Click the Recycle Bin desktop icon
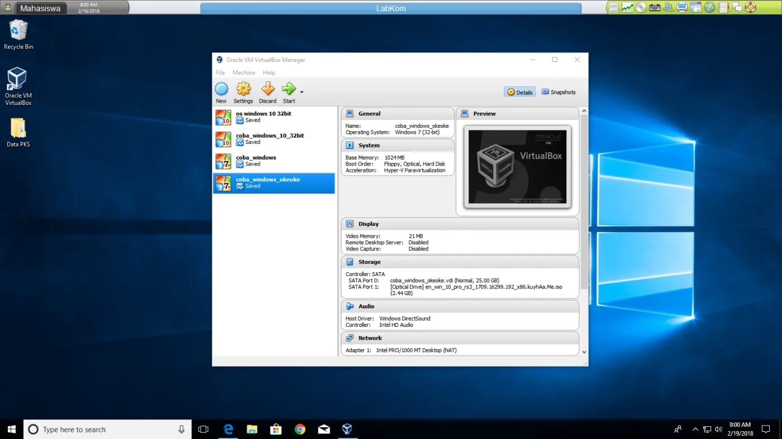782x439 pixels. (18, 35)
